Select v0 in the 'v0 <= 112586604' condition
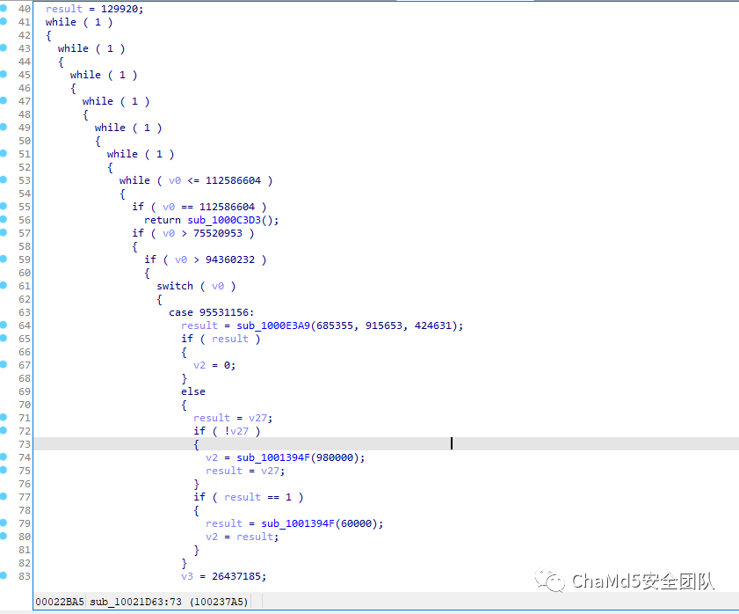 (x=175, y=180)
